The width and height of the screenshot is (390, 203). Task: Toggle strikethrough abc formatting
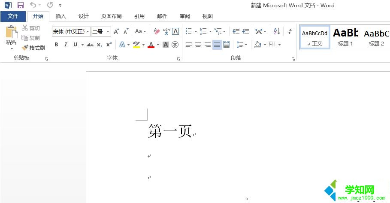click(x=90, y=45)
